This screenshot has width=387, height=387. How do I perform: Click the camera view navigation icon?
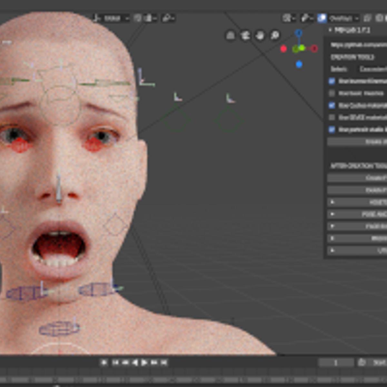coord(245,35)
